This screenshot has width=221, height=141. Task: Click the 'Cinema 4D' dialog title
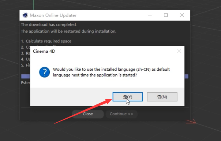point(44,51)
